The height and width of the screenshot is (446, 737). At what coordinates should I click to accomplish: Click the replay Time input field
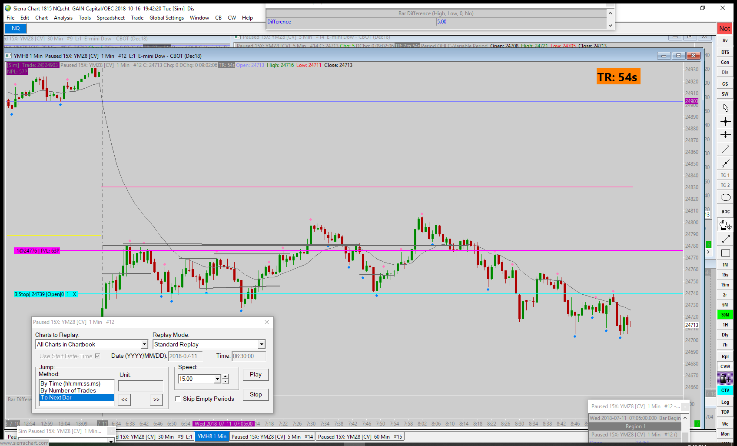click(249, 356)
